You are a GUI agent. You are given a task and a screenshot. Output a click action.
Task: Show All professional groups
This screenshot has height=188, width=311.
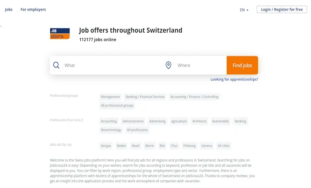point(117,106)
